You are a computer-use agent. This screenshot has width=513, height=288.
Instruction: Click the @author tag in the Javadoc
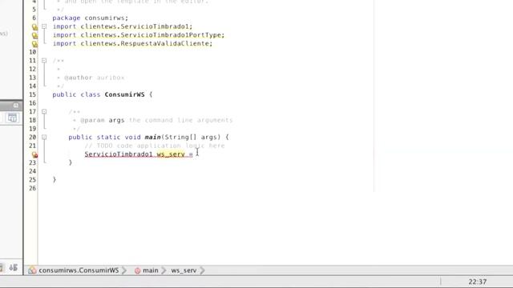79,78
